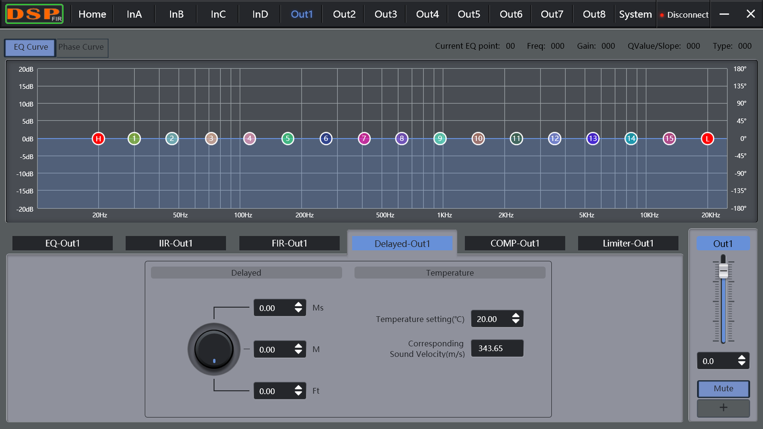This screenshot has width=763, height=429.
Task: Adjust the Ms delay value spinner arrows
Action: [x=298, y=308]
